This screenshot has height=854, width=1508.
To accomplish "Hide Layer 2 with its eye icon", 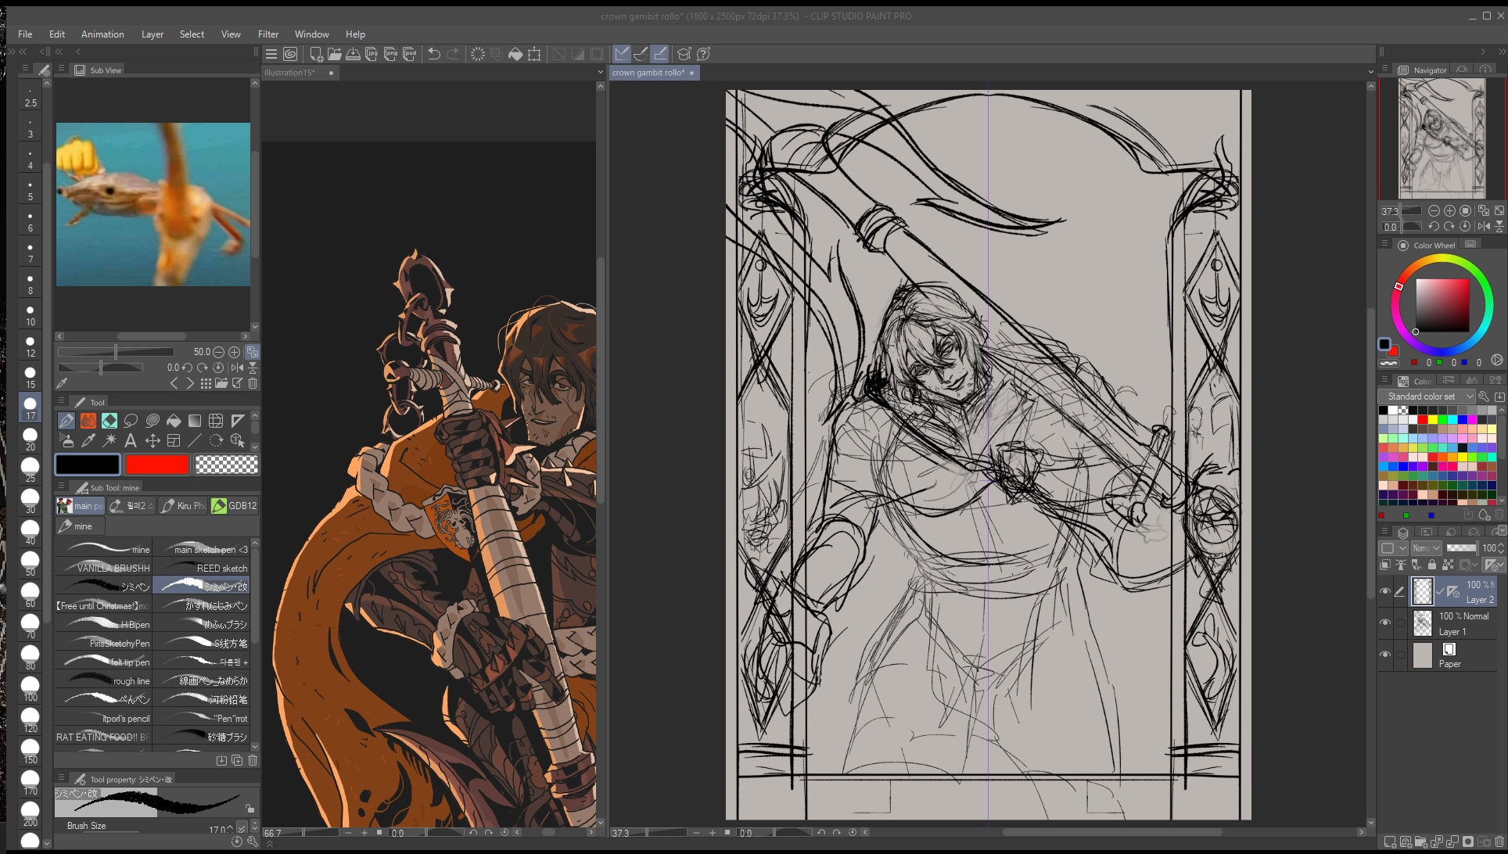I will coord(1385,591).
